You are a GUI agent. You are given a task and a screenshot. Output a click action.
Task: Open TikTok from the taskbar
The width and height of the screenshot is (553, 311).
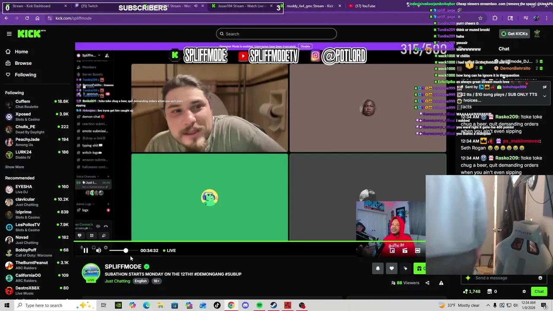coord(217,305)
